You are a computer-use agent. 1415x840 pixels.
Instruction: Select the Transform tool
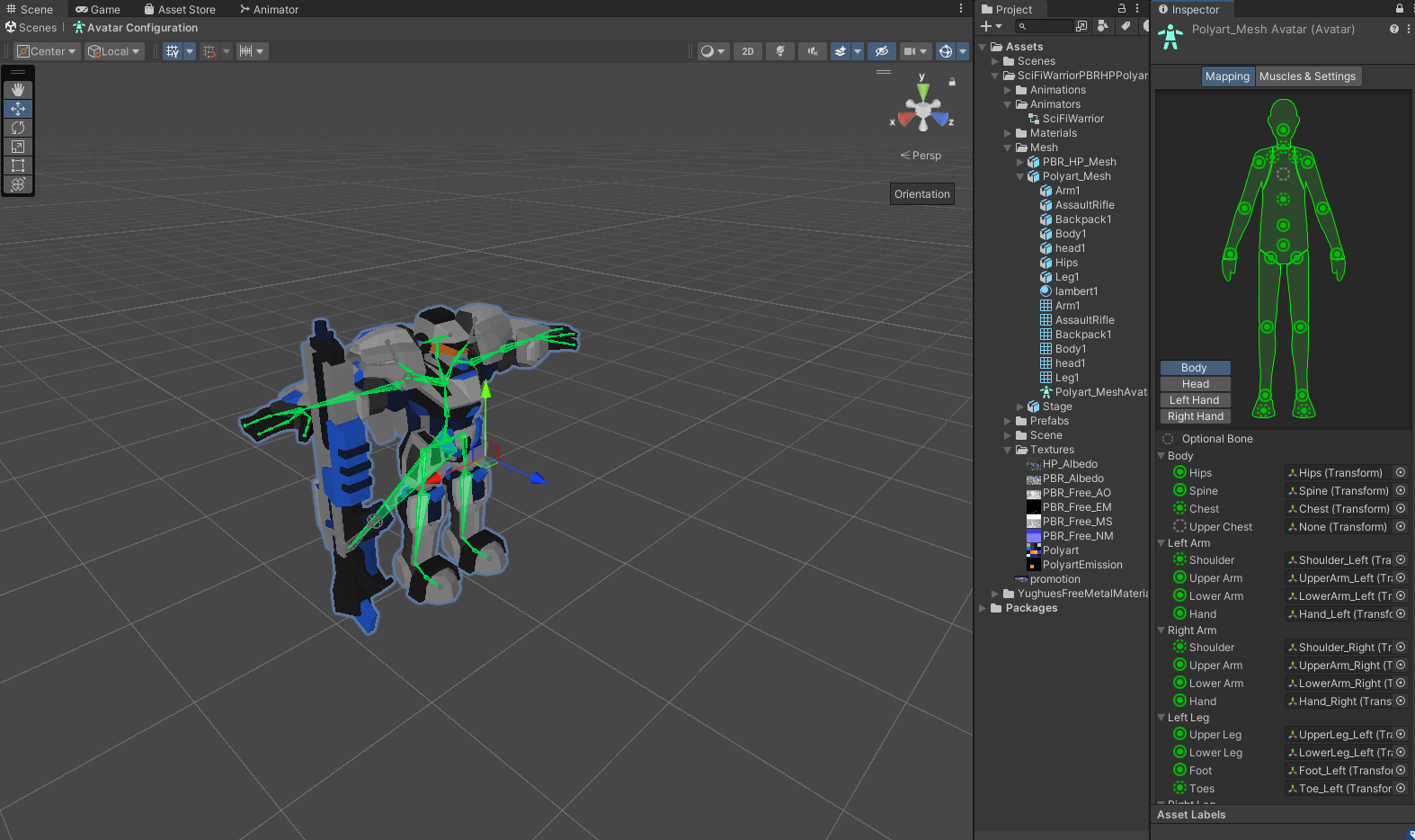(x=18, y=184)
